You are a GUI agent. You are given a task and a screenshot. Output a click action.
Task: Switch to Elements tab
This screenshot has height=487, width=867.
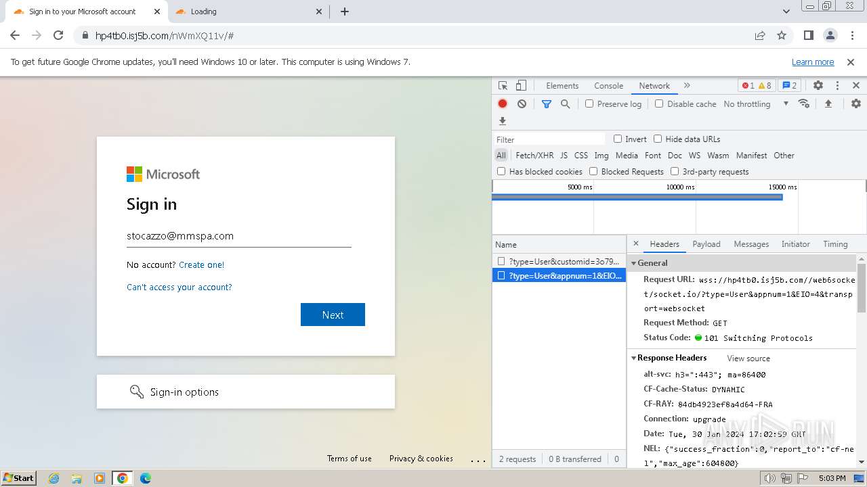click(x=562, y=86)
